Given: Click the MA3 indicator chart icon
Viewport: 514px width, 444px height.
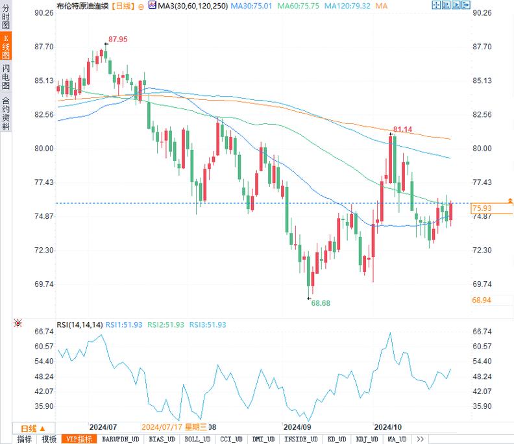Looking at the screenshot, I should 152,5.
